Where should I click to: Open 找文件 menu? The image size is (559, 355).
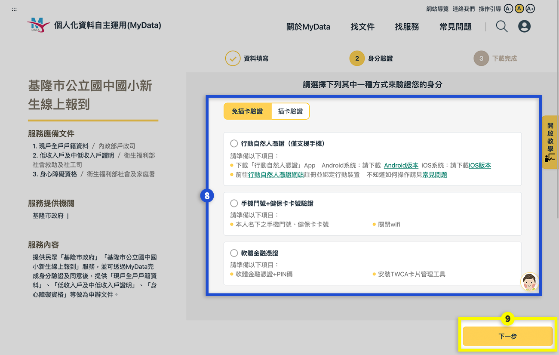362,27
